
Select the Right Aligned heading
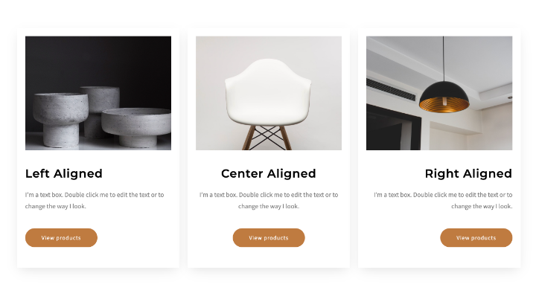[x=469, y=173]
